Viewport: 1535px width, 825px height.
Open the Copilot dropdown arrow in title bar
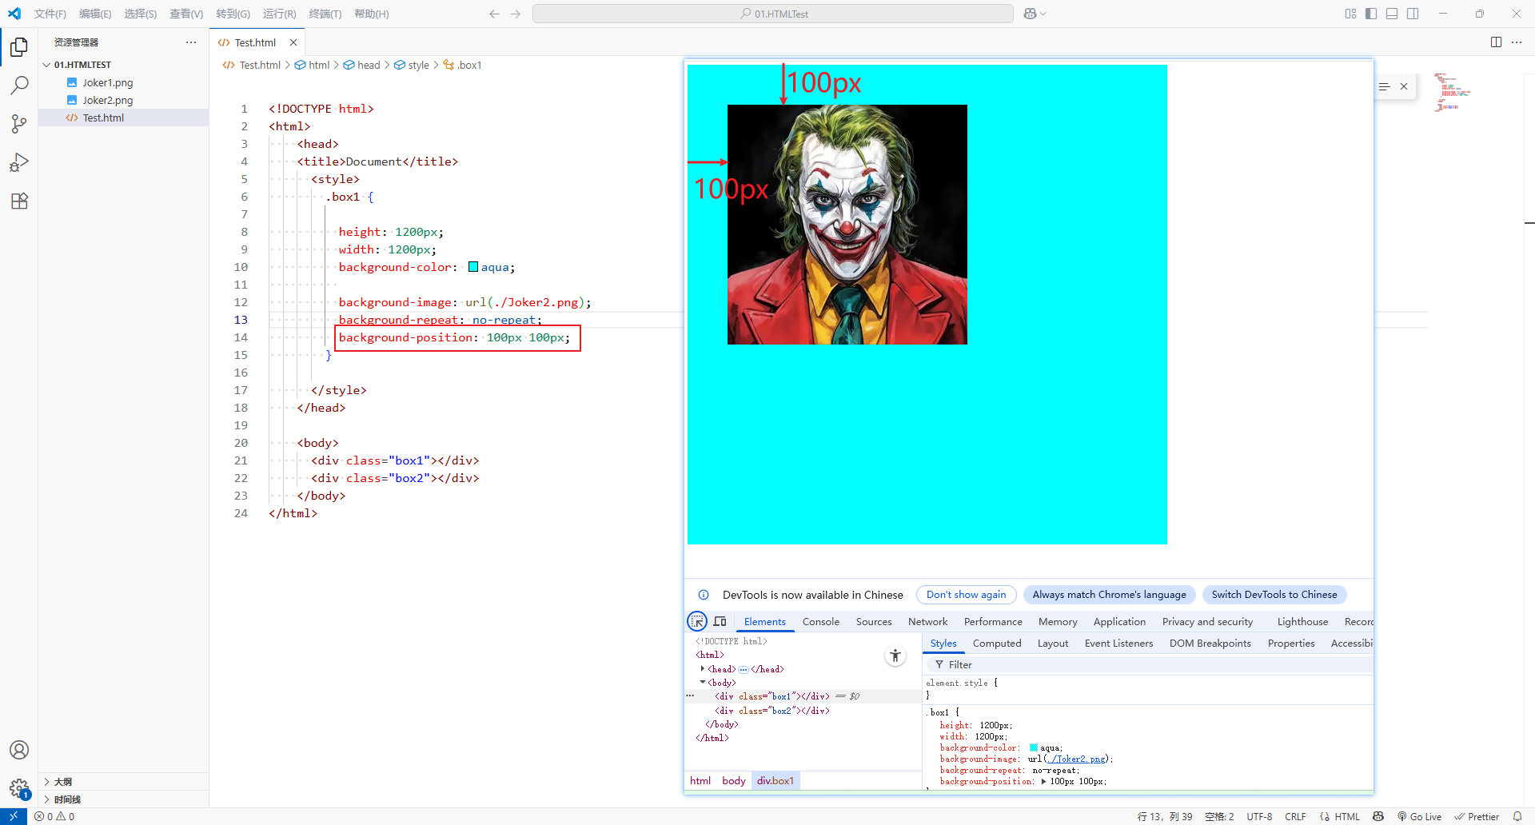(1043, 14)
